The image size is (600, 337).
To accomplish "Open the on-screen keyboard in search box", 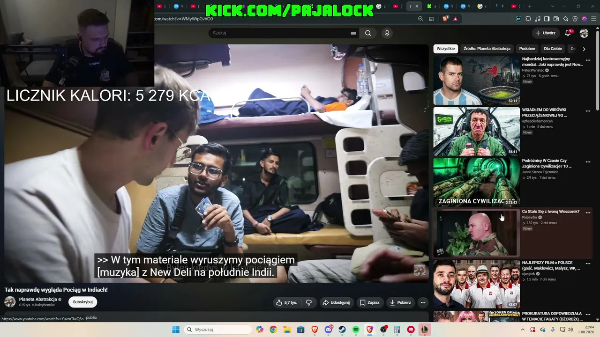I will 353,33.
